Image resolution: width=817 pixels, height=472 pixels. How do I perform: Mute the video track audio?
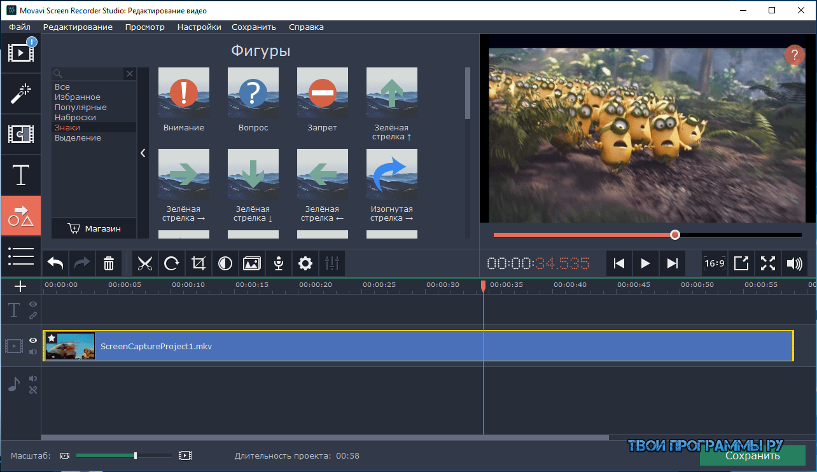pos(33,352)
